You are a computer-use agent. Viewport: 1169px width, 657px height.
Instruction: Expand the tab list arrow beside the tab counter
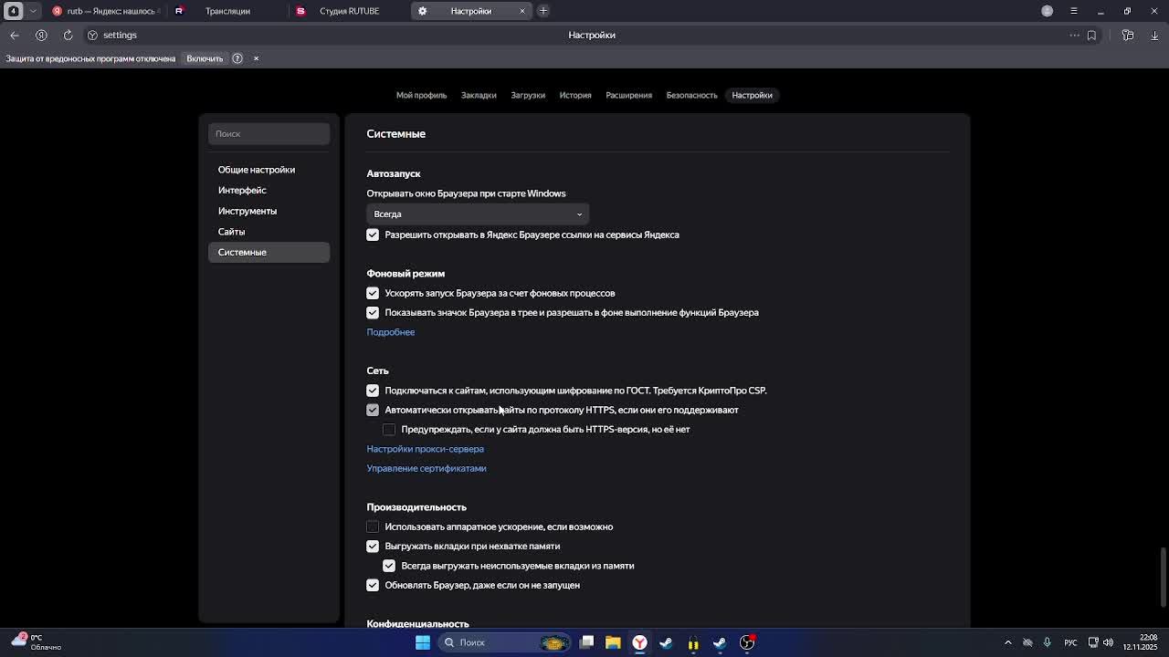pyautogui.click(x=34, y=11)
